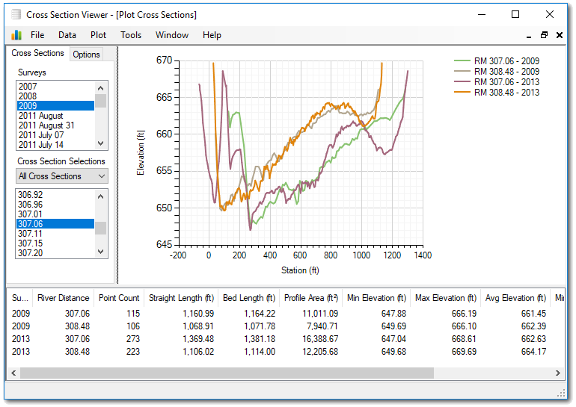Select cross section 307.15 in list

(30, 243)
